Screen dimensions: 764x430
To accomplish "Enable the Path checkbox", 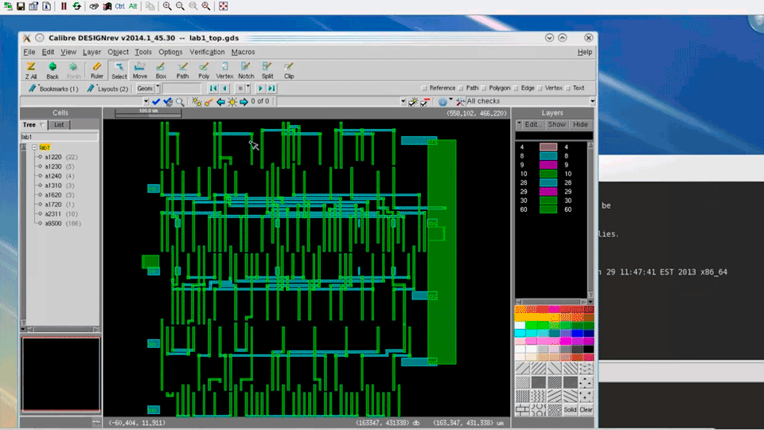I will 461,88.
